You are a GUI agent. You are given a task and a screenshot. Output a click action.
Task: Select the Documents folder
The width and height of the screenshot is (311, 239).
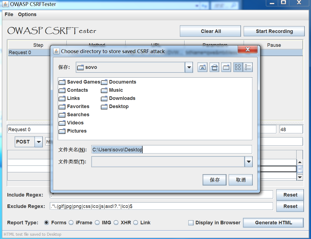point(119,82)
